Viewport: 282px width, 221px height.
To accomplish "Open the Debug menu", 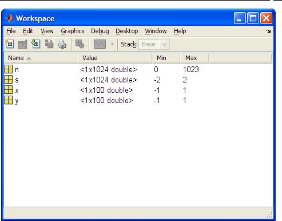I will (100, 31).
